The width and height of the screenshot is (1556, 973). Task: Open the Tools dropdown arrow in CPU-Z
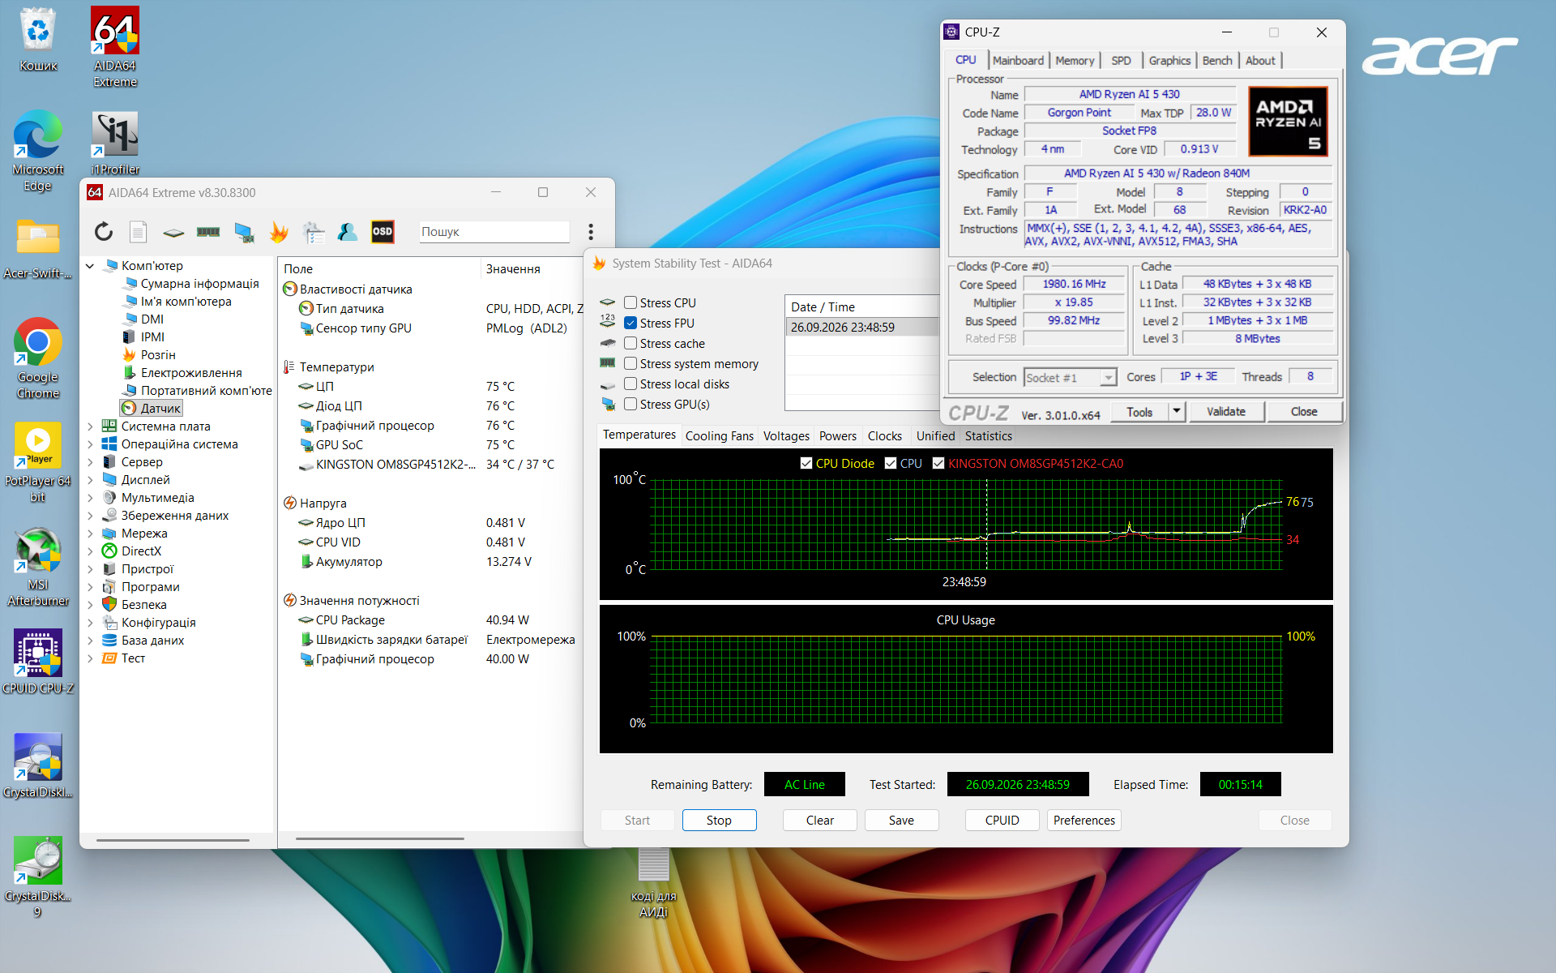click(1177, 412)
